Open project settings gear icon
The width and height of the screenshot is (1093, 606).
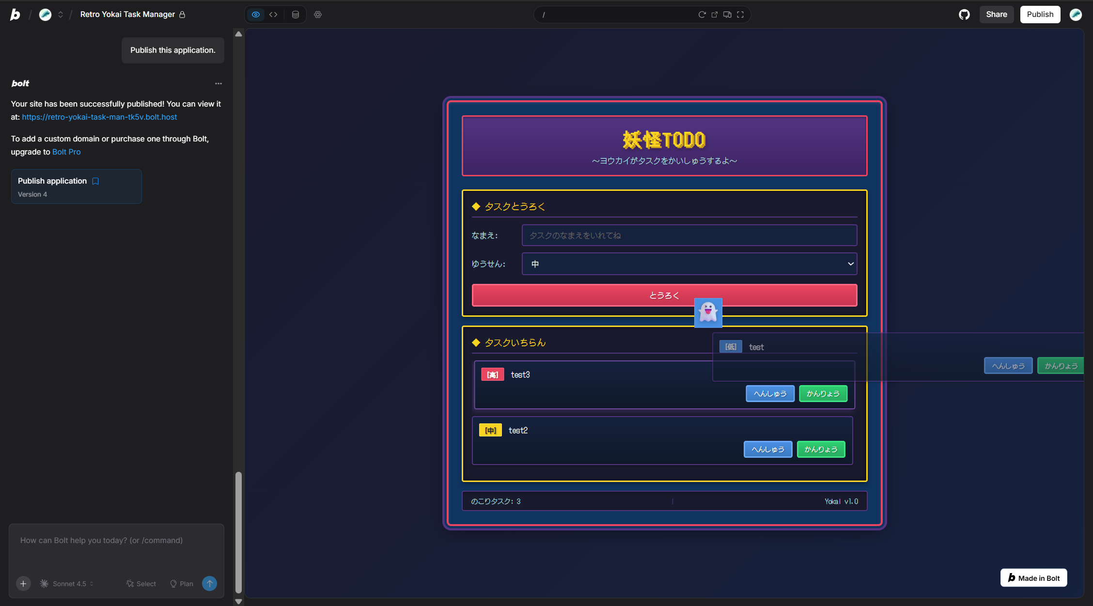(x=318, y=15)
